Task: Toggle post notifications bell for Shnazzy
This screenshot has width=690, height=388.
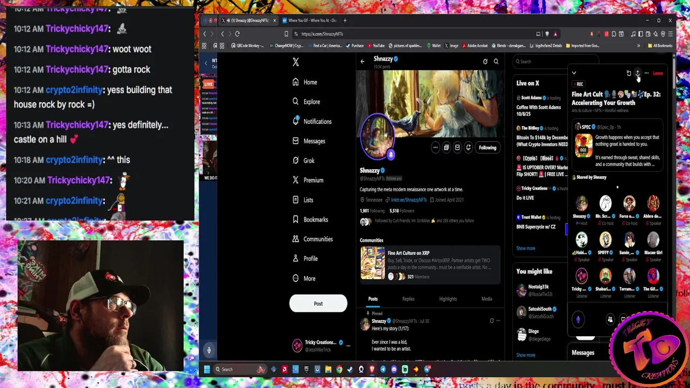Action: pyautogui.click(x=468, y=148)
